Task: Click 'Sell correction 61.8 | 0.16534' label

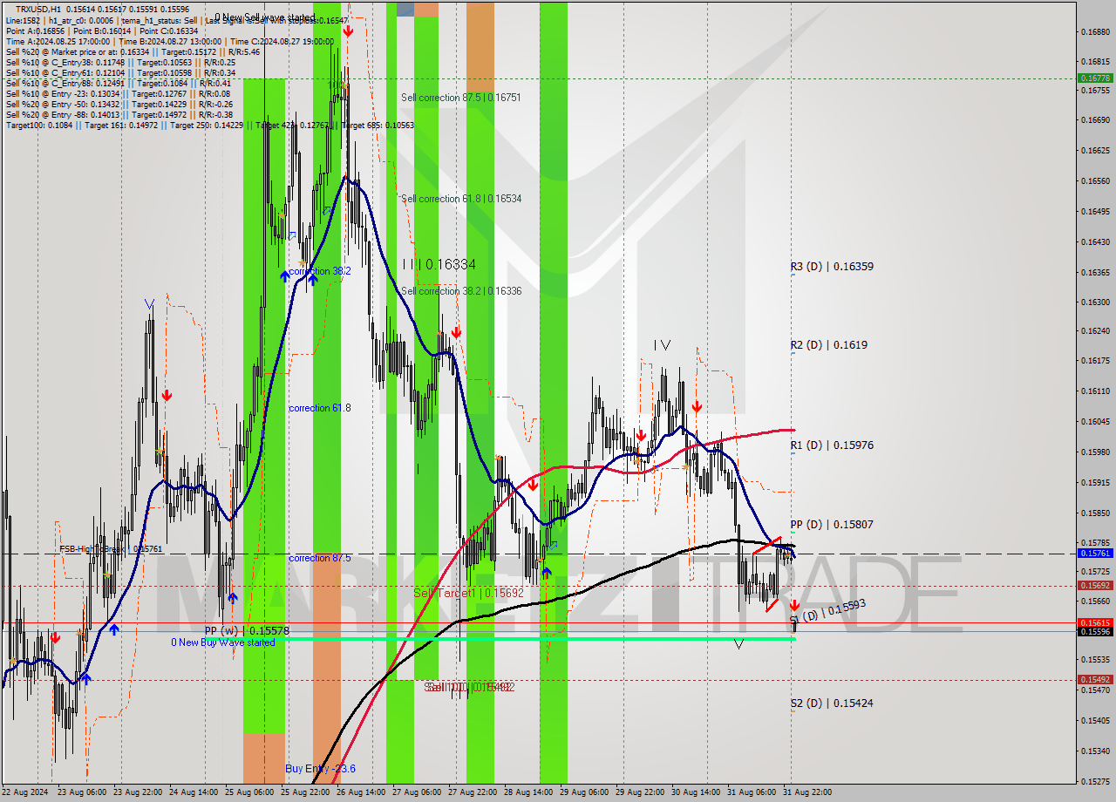Action: coord(461,199)
